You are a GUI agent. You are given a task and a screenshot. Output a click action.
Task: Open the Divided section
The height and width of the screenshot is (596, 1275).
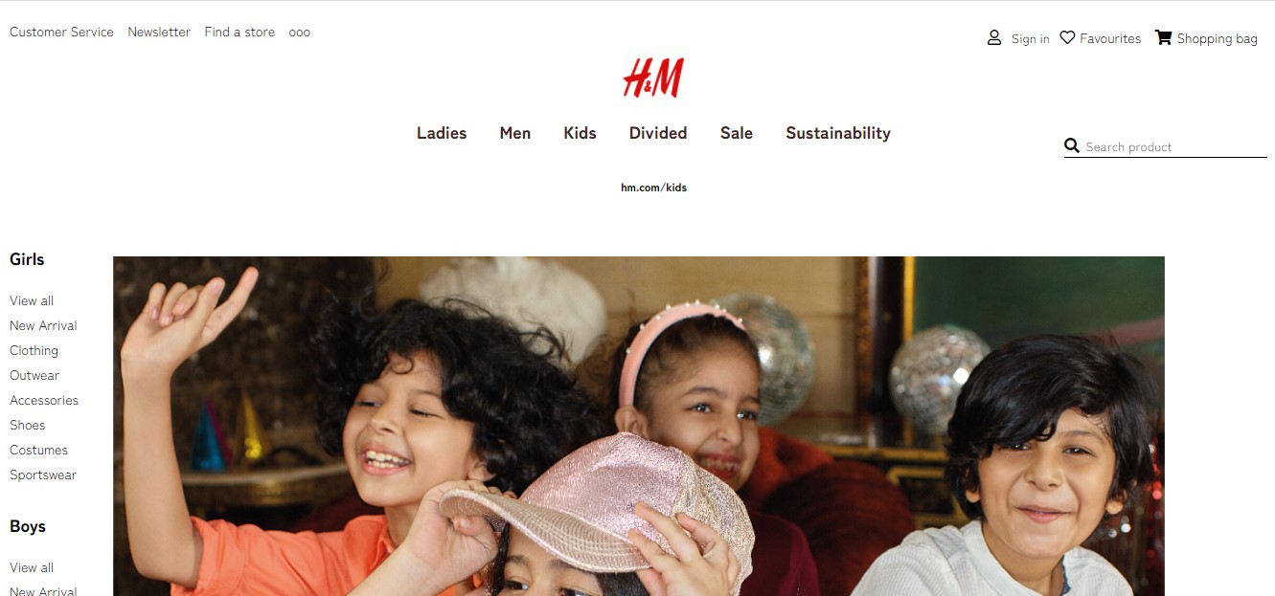tap(658, 133)
